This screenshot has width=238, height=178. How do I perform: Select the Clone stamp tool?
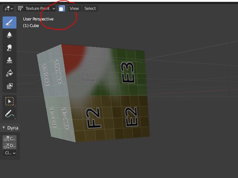point(10,61)
